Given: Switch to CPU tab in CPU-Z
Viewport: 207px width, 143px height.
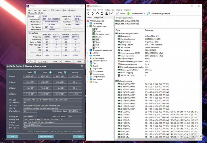Looking at the screenshot, I should pos(30,10).
